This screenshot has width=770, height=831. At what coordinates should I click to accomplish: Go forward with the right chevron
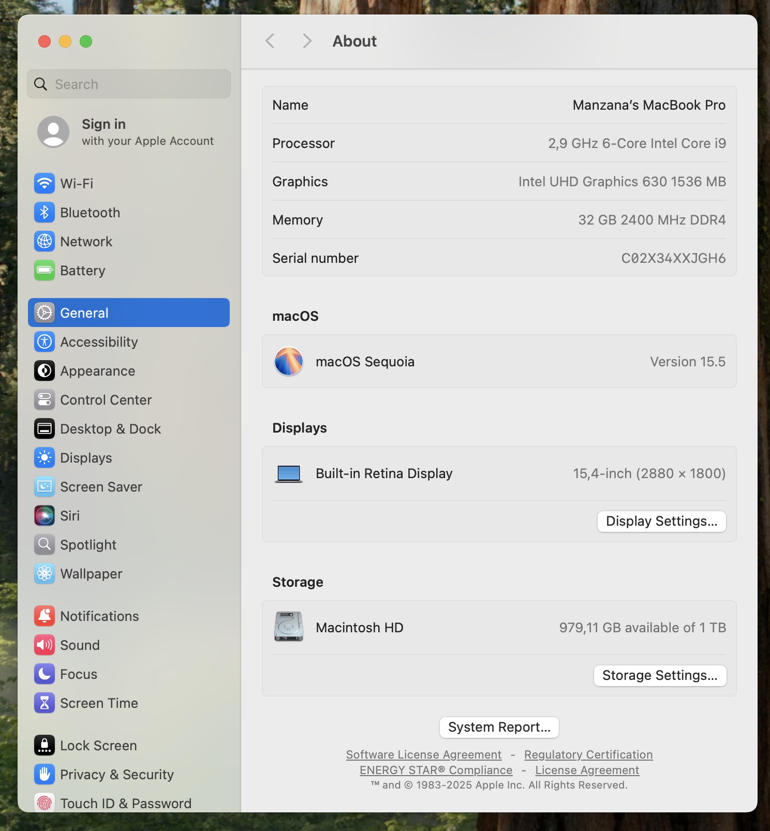[307, 41]
